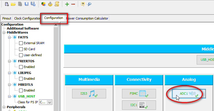Open the ADC1 configuration button
The width and height of the screenshot is (214, 111).
189,94
